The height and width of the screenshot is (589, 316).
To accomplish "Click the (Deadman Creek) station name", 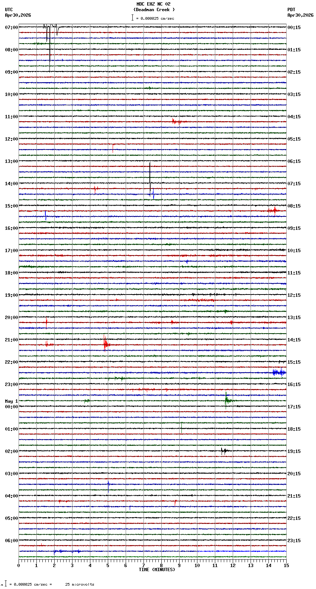I will (x=154, y=10).
